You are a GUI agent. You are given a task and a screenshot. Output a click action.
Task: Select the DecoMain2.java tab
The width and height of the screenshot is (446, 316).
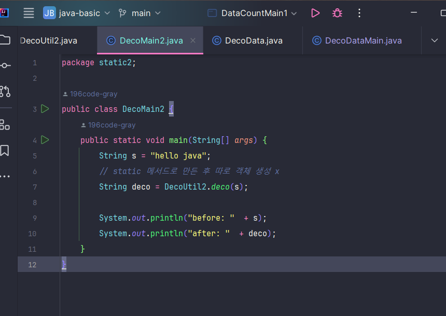pos(151,40)
